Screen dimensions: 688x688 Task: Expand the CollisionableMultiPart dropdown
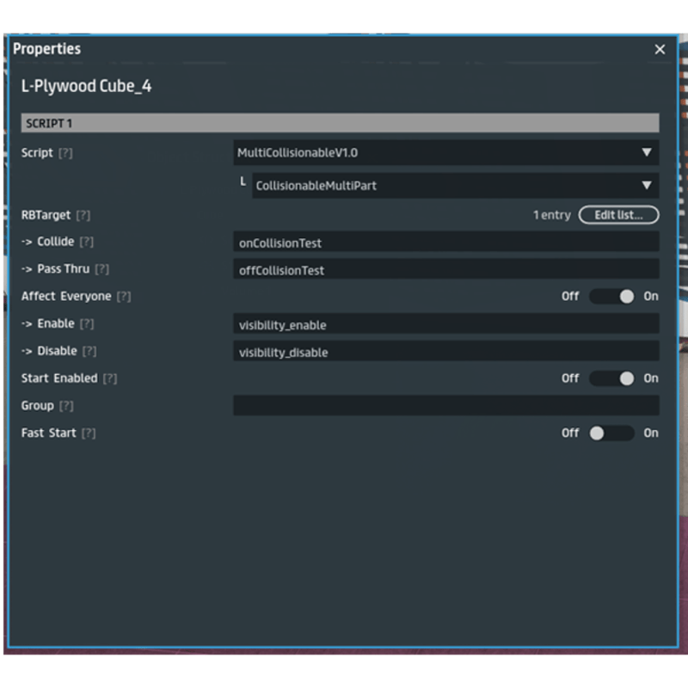click(x=454, y=185)
